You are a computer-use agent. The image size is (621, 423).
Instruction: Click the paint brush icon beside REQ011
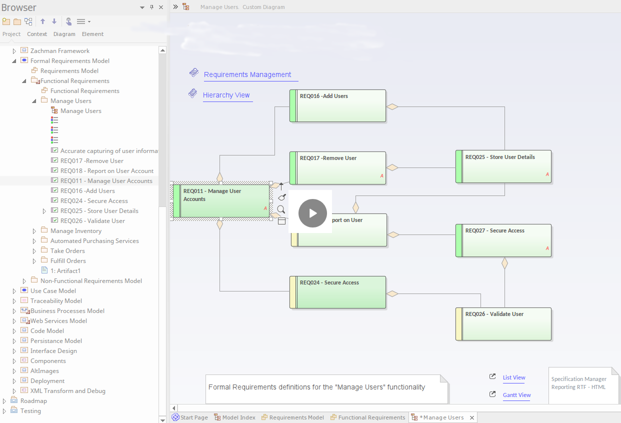[x=282, y=197]
